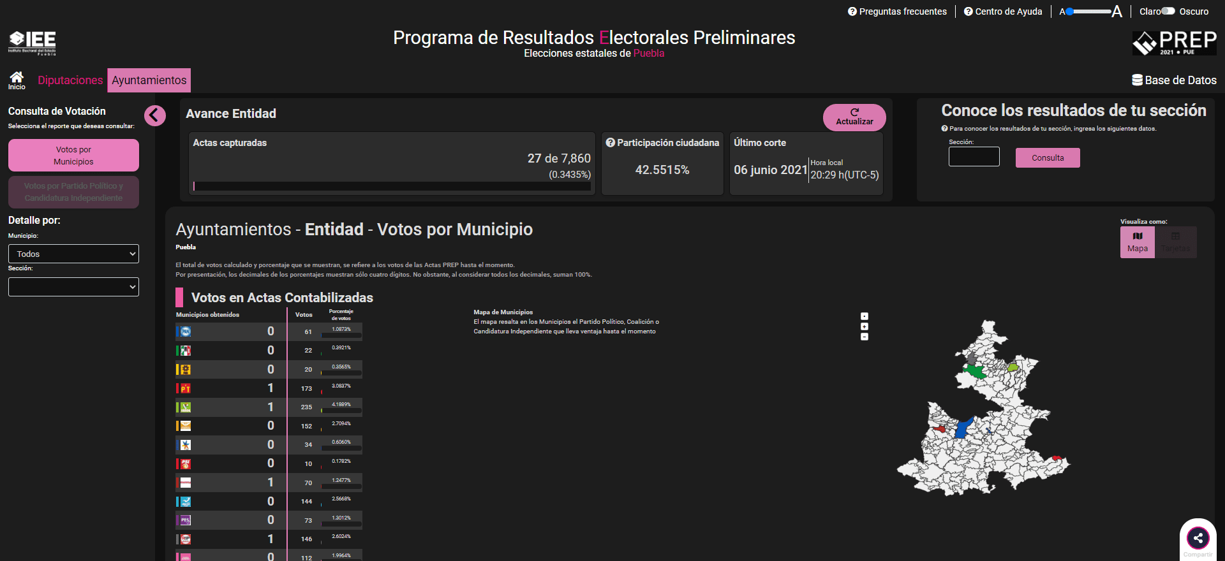Click the PT party logo
The height and width of the screenshot is (561, 1225).
[x=185, y=388]
